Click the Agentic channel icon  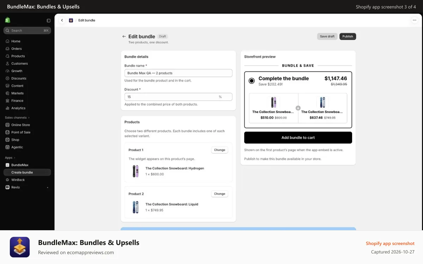(7, 147)
